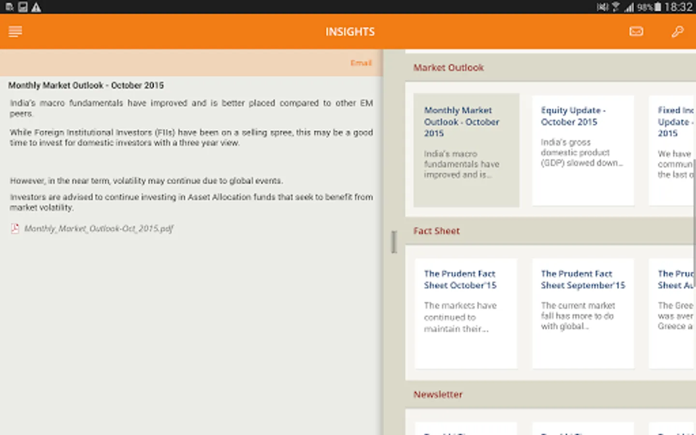
Task: Tap the mail envelope icon in header
Action: pyautogui.click(x=636, y=32)
